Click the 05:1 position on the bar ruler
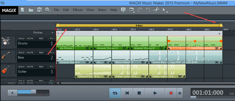235x101 pixels. click(x=133, y=29)
